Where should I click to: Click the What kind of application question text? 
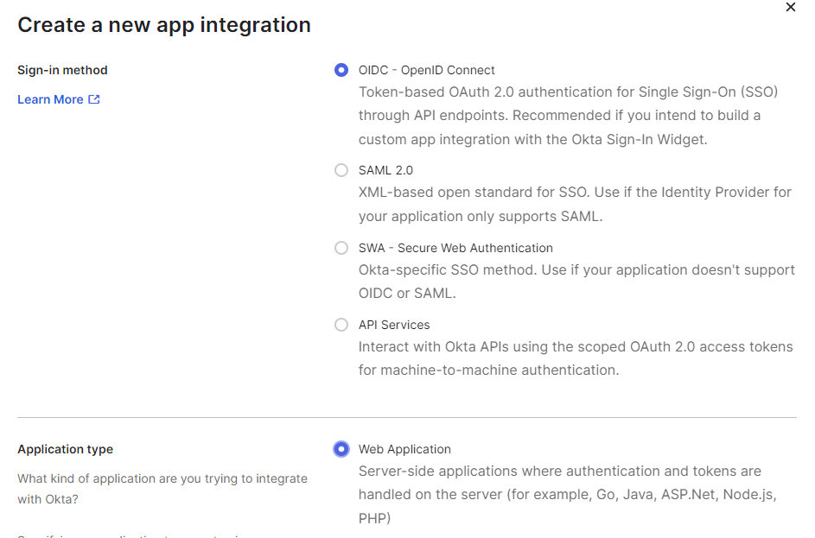162,489
